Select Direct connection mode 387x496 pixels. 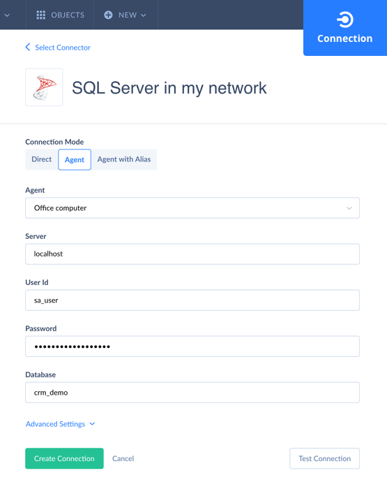(41, 159)
